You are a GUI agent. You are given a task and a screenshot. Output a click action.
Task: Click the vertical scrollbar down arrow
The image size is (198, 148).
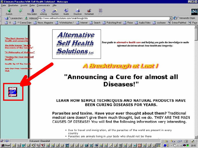pyautogui.click(x=196, y=136)
